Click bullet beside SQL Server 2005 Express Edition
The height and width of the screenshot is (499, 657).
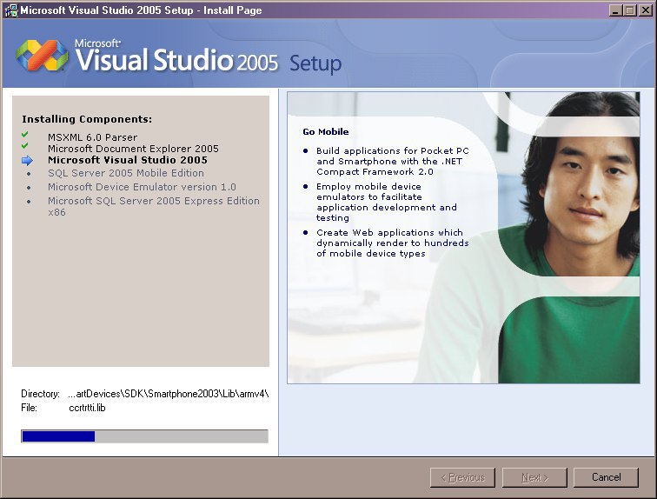point(29,202)
